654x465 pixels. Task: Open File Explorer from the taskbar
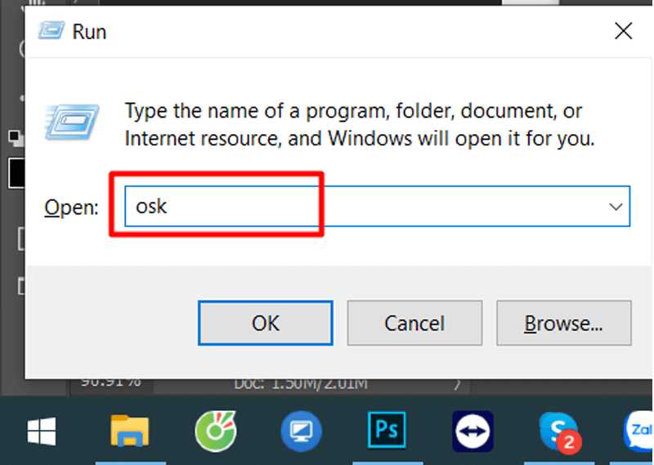coord(130,431)
